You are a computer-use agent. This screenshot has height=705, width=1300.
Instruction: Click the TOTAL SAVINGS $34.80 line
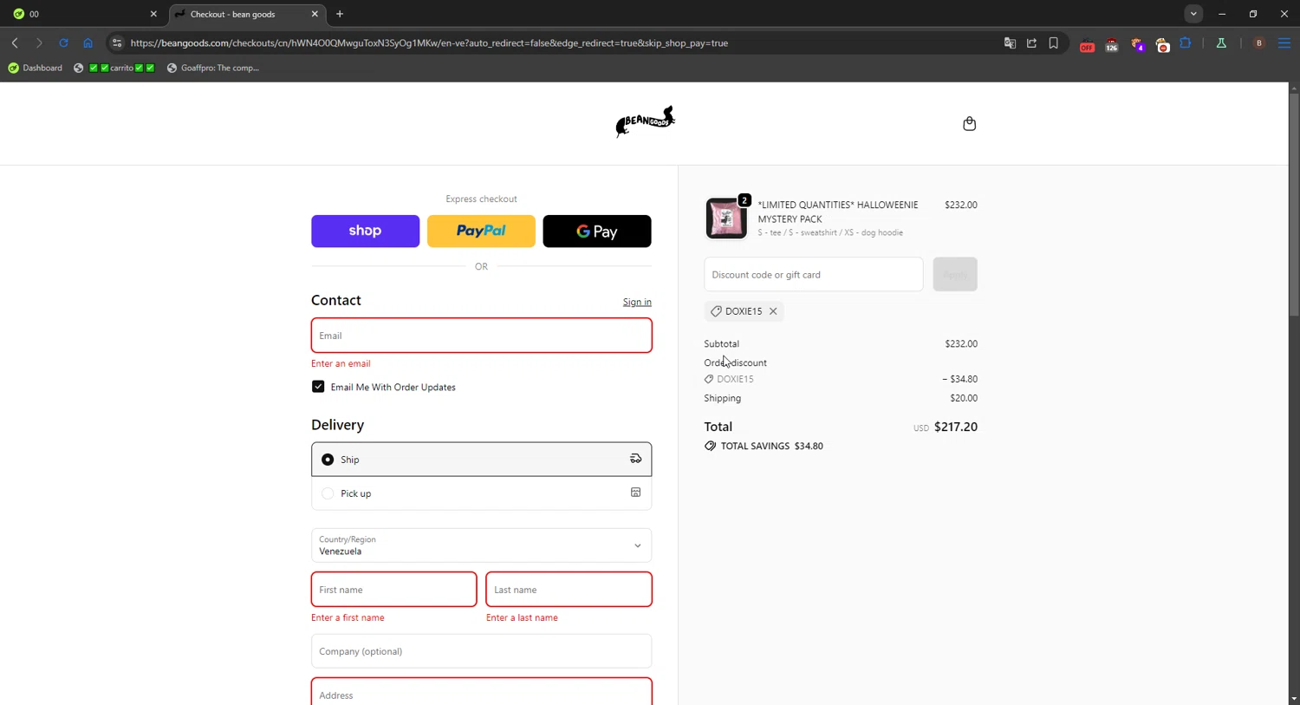tap(764, 446)
